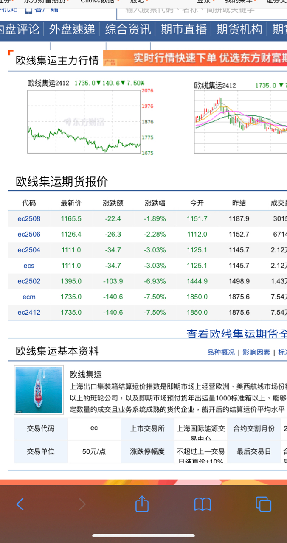Open the ecs contract link

pos(29,266)
